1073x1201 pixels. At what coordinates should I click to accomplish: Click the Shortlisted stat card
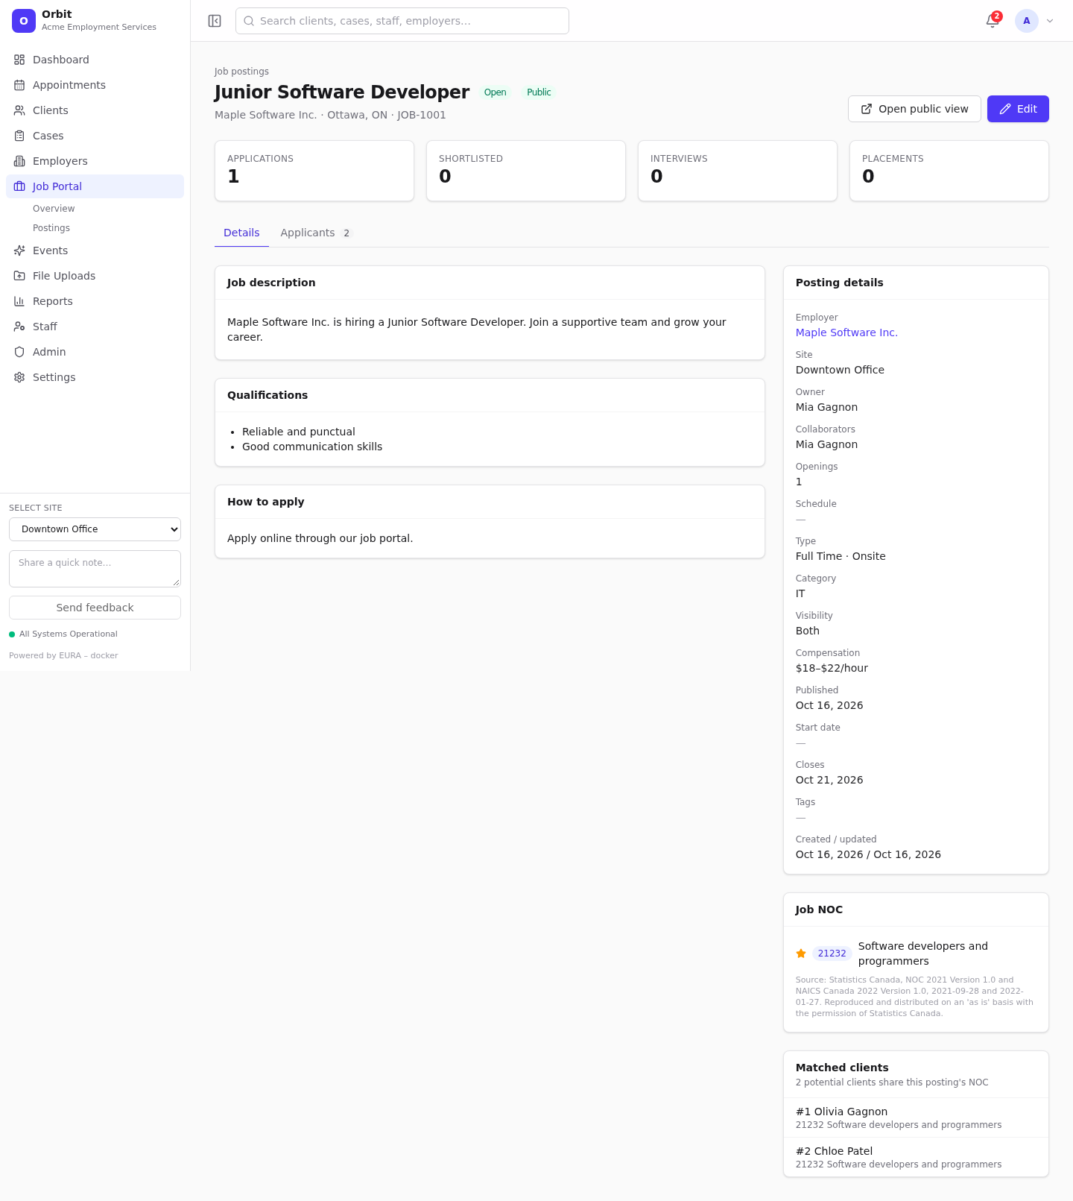(526, 171)
